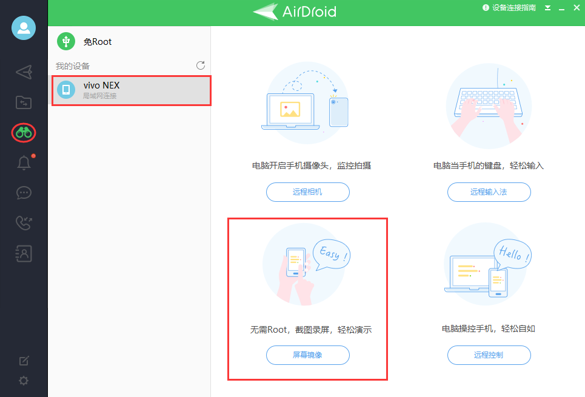The width and height of the screenshot is (585, 397).
Task: Start 远程控制 remote control
Action: 489,355
